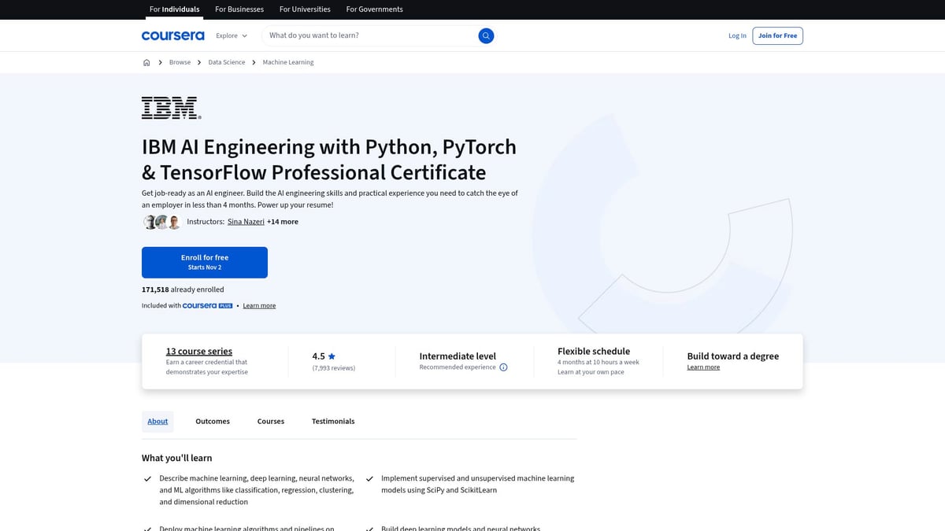
Task: Click the instructor avatar photos
Action: pyautogui.click(x=162, y=222)
